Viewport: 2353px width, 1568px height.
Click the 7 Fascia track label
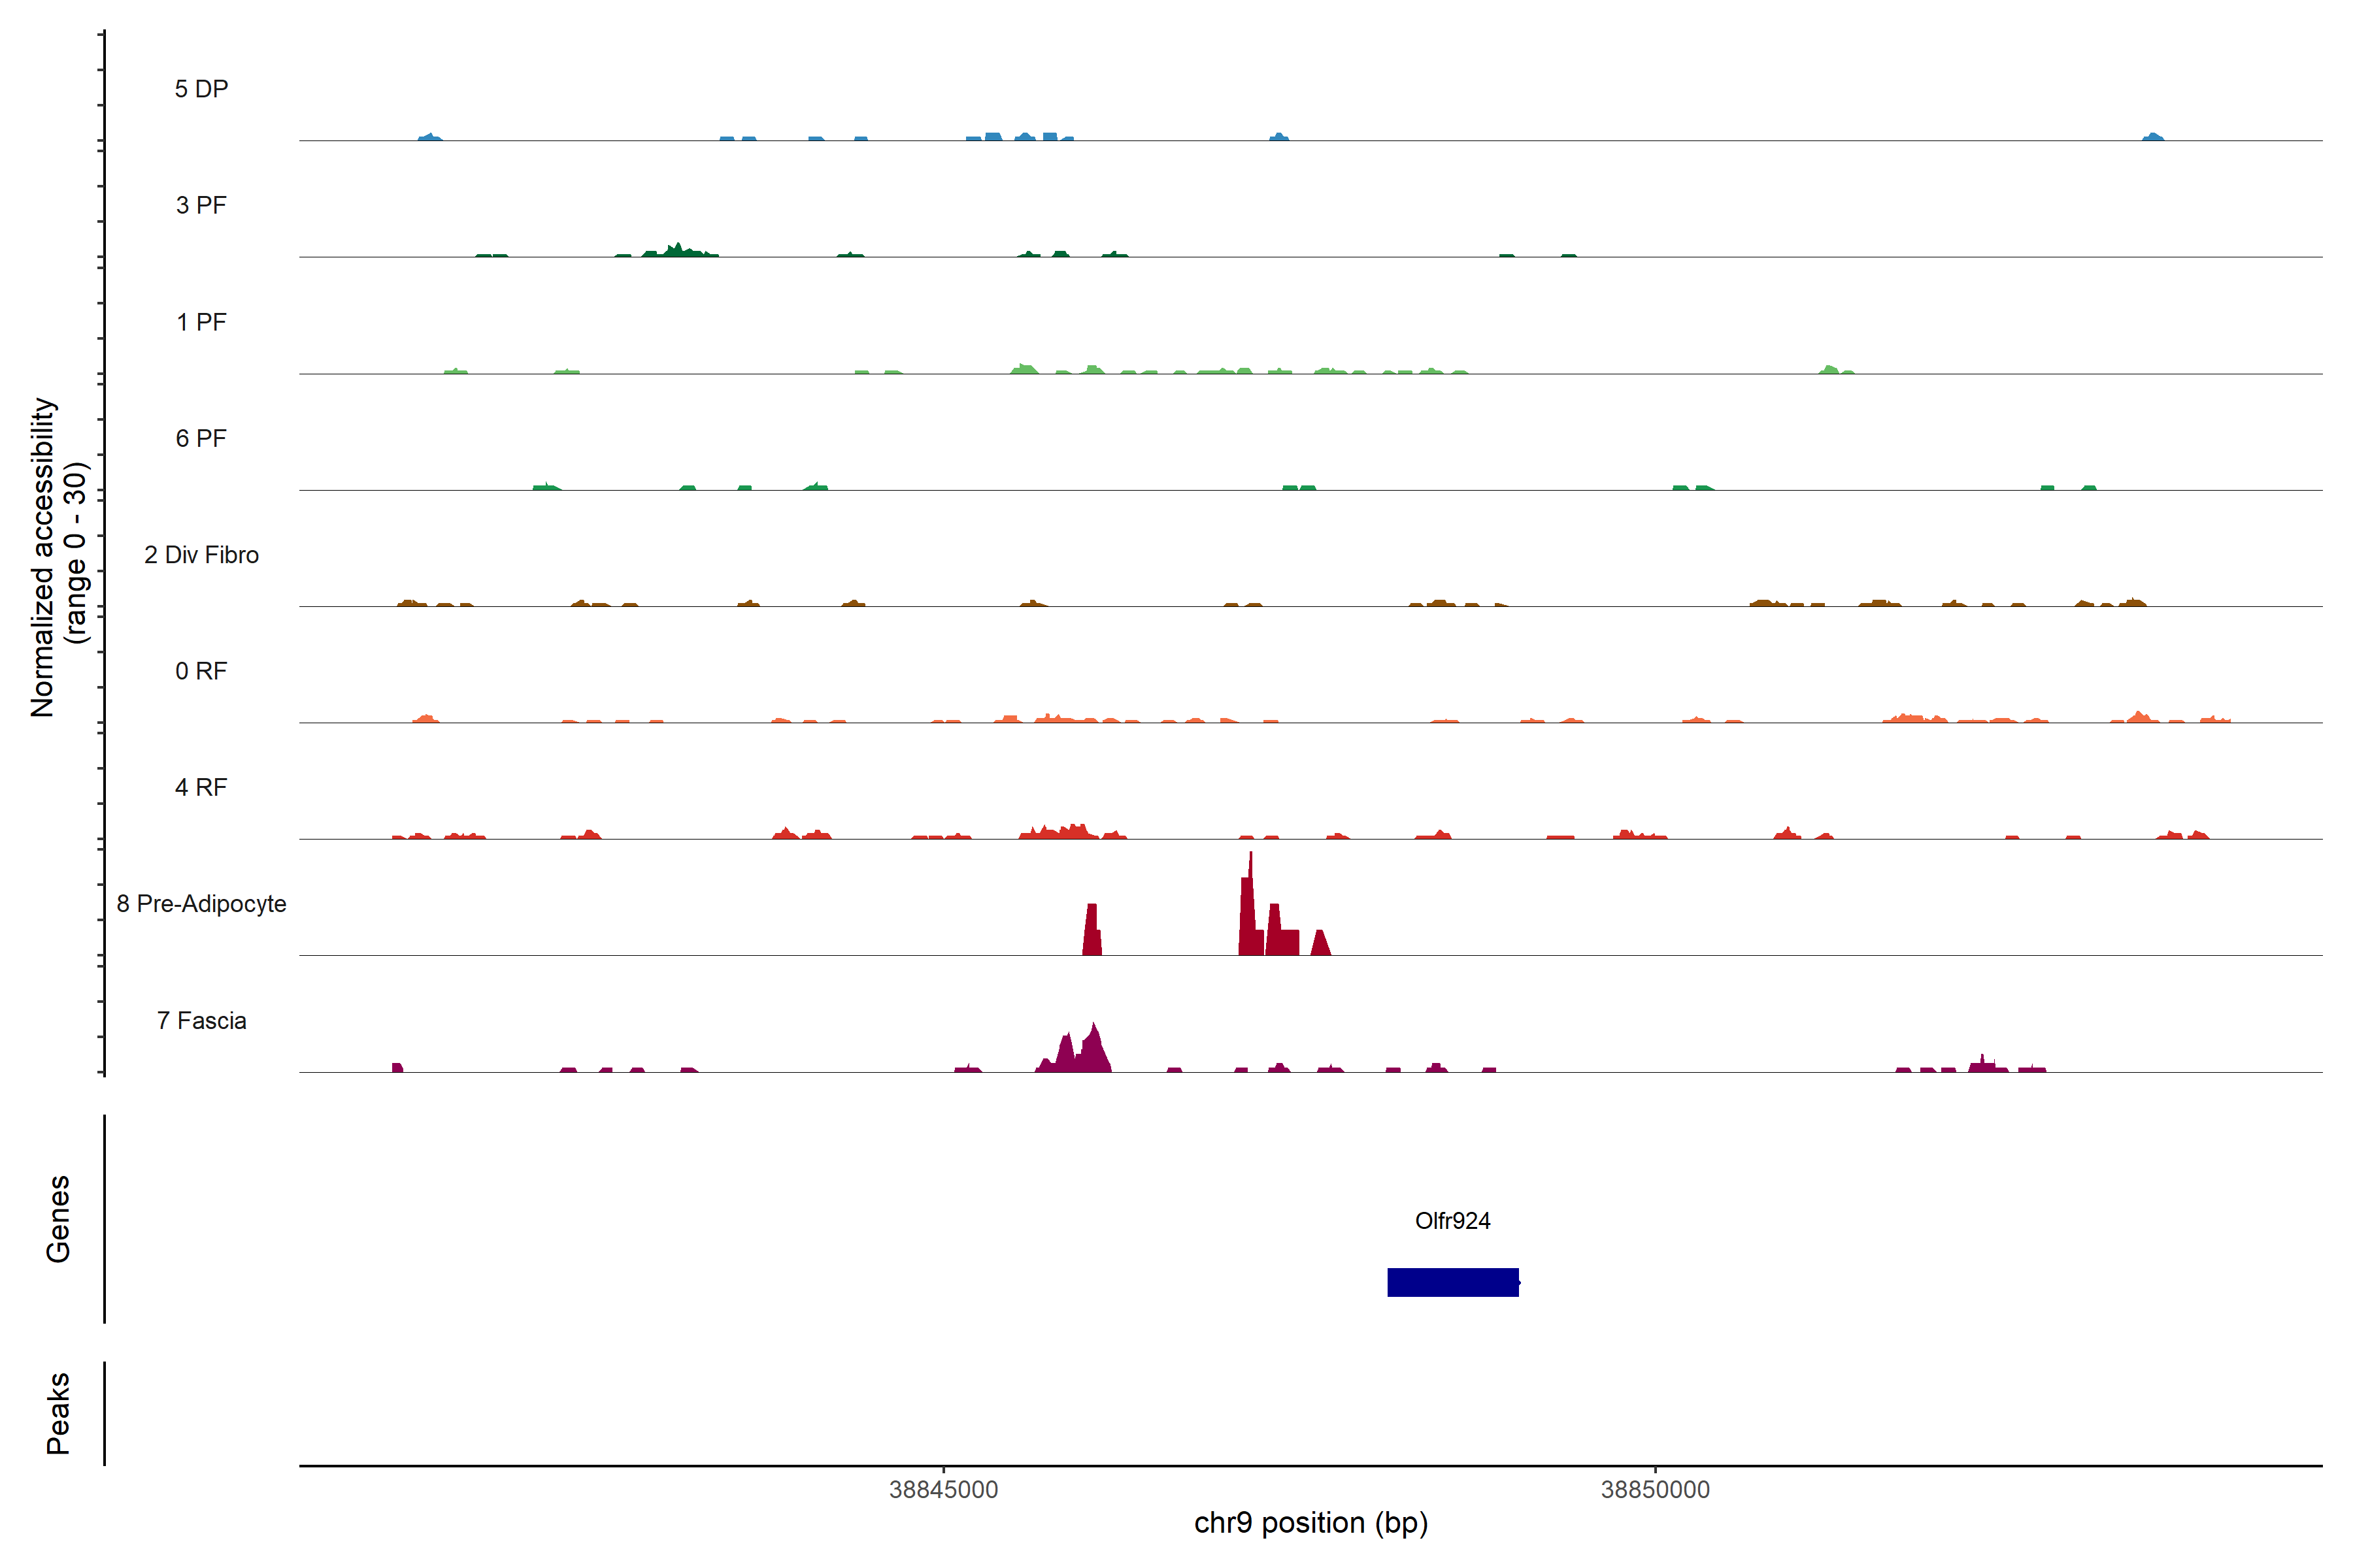coord(201,1020)
